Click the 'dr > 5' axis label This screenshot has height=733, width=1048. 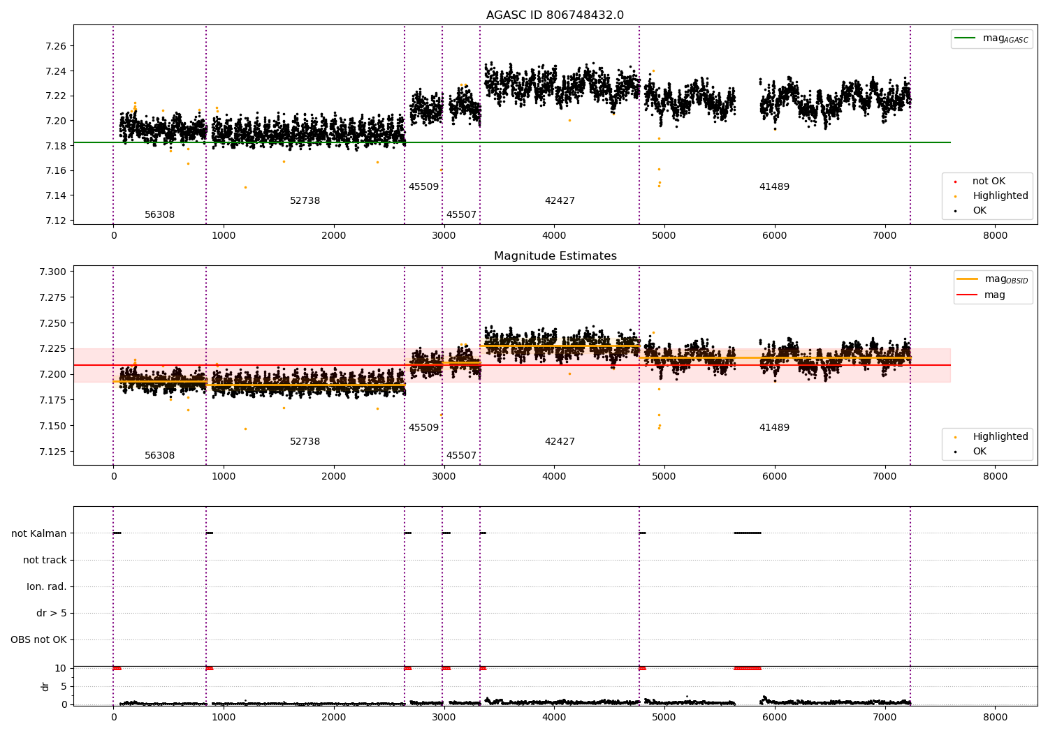[x=52, y=613]
